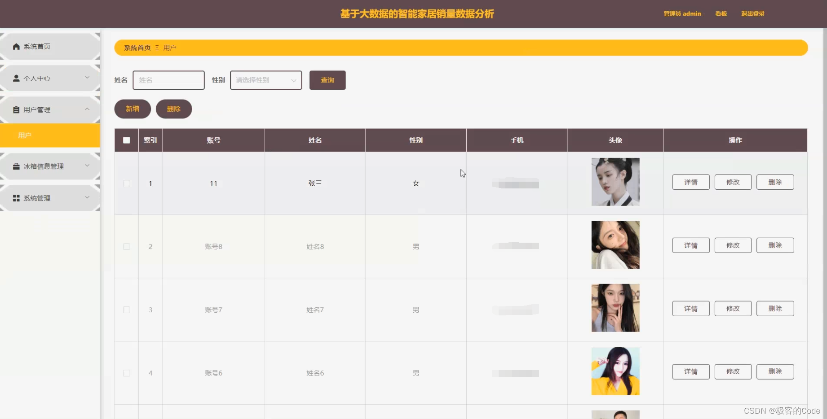Check the row checkbox for 张三
This screenshot has width=827, height=419.
click(x=127, y=183)
